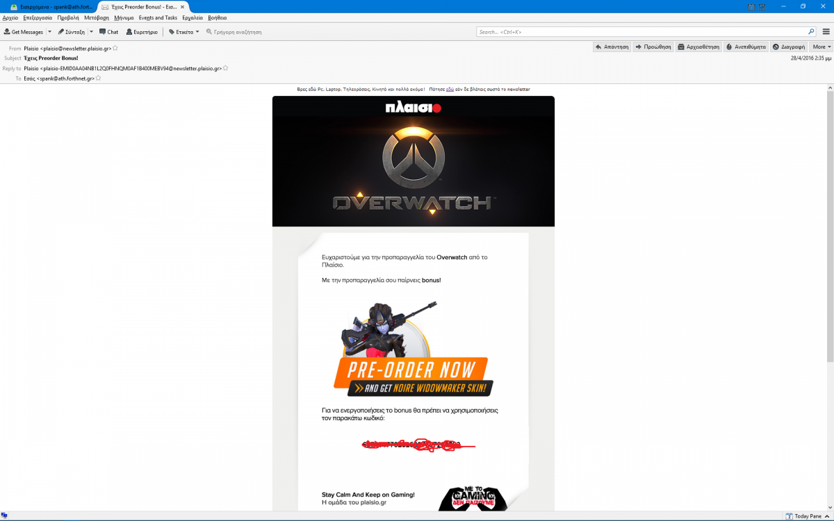Forward the message with Προώθηση
Screen dimensions: 834x521
click(x=653, y=47)
